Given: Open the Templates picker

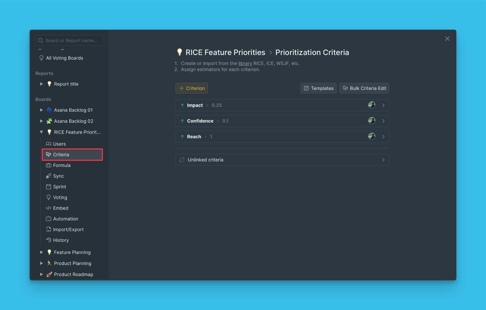Looking at the screenshot, I should (318, 88).
